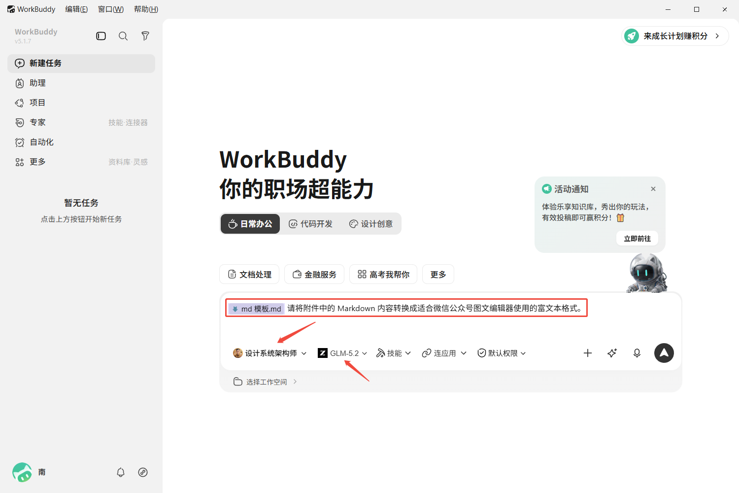This screenshot has width=739, height=493.
Task: Click the filter funnel icon
Action: (x=145, y=36)
